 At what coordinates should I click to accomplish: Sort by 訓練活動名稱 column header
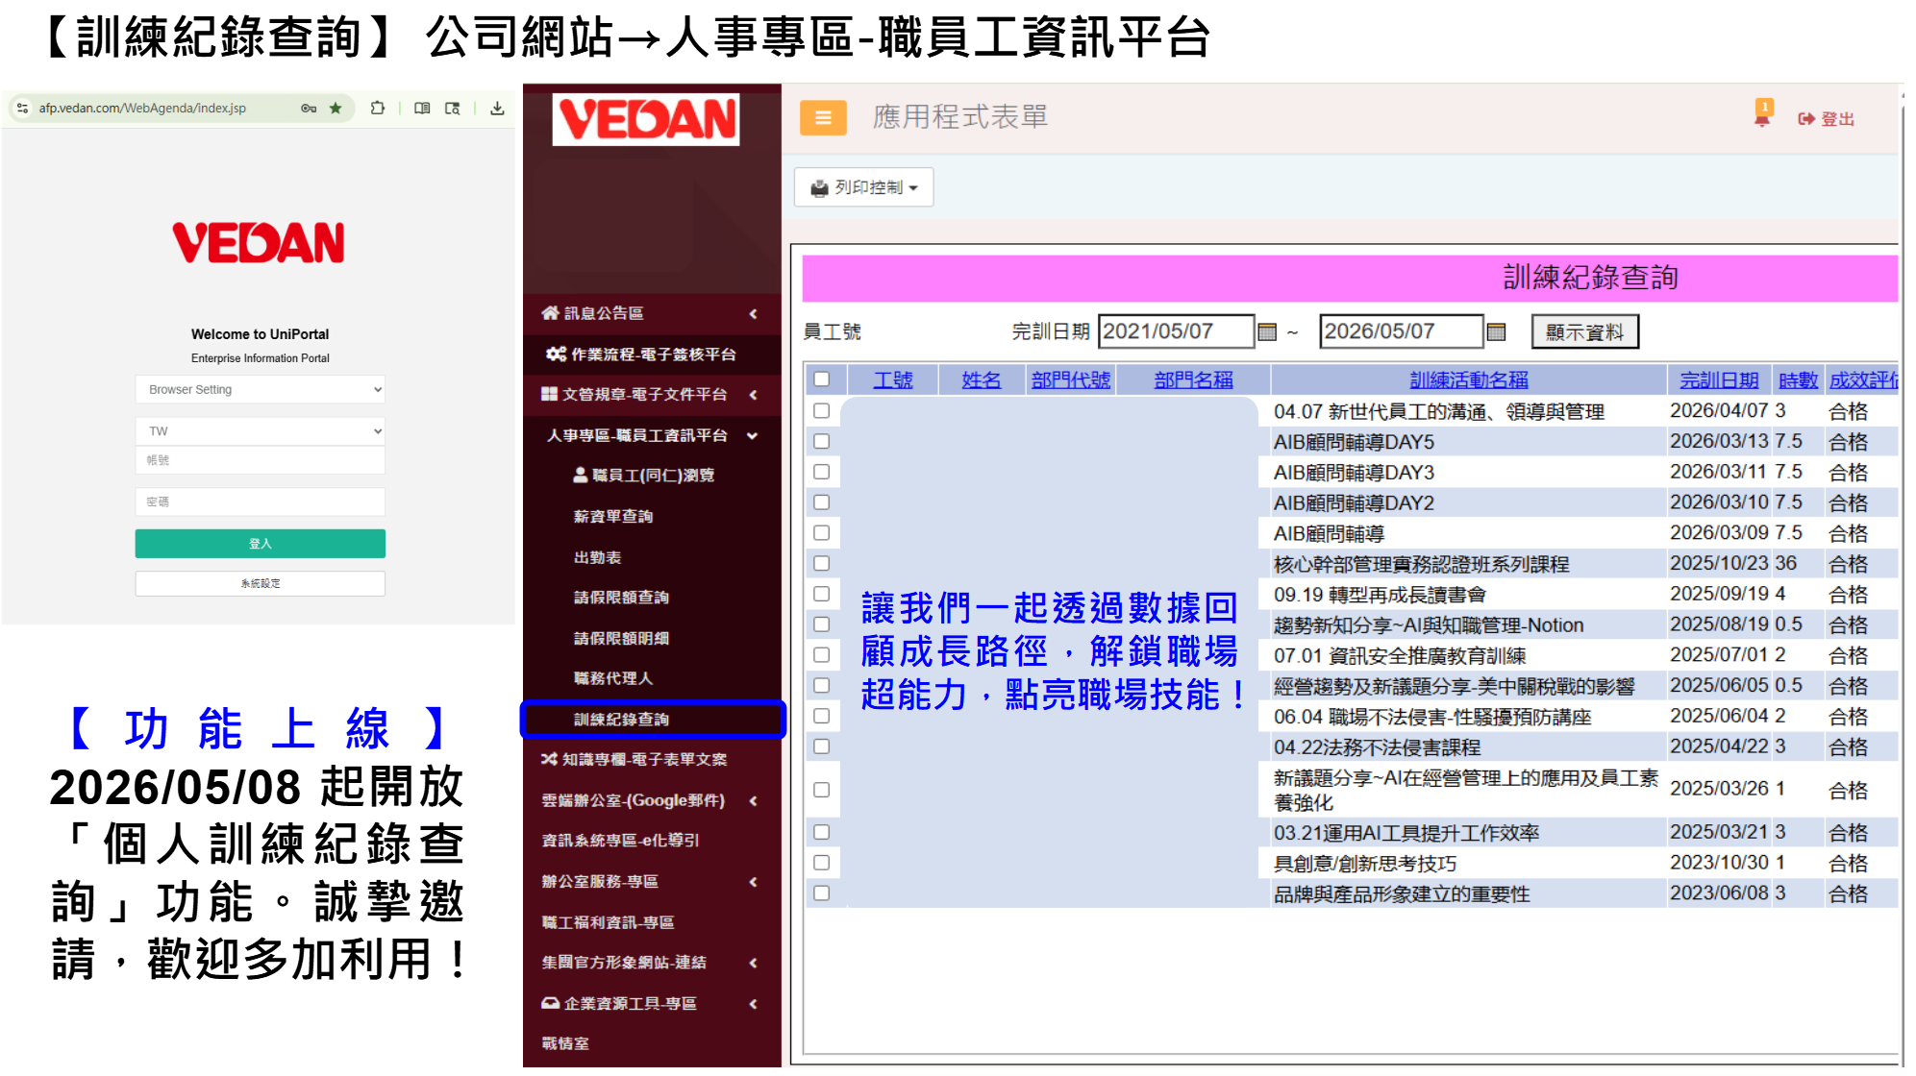click(1469, 380)
